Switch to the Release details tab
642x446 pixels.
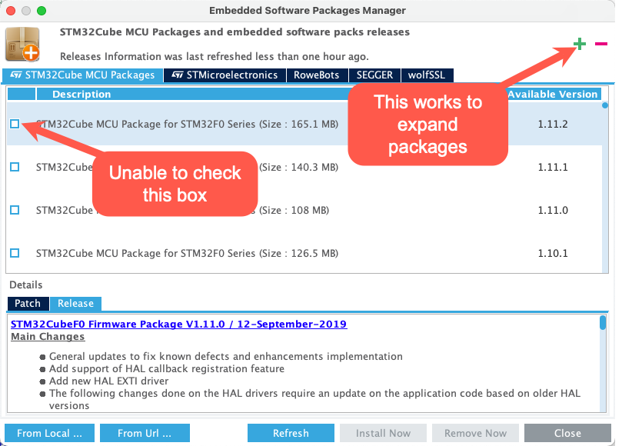coord(76,304)
